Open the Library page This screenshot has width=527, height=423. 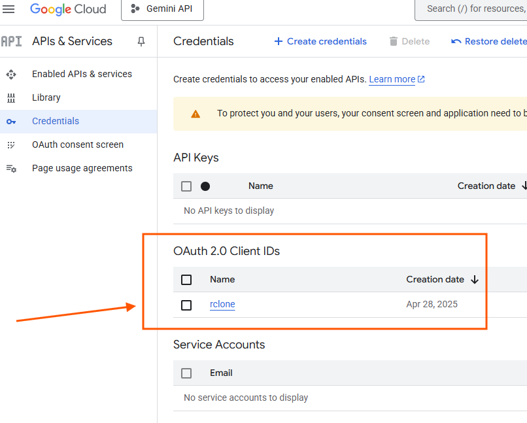46,97
